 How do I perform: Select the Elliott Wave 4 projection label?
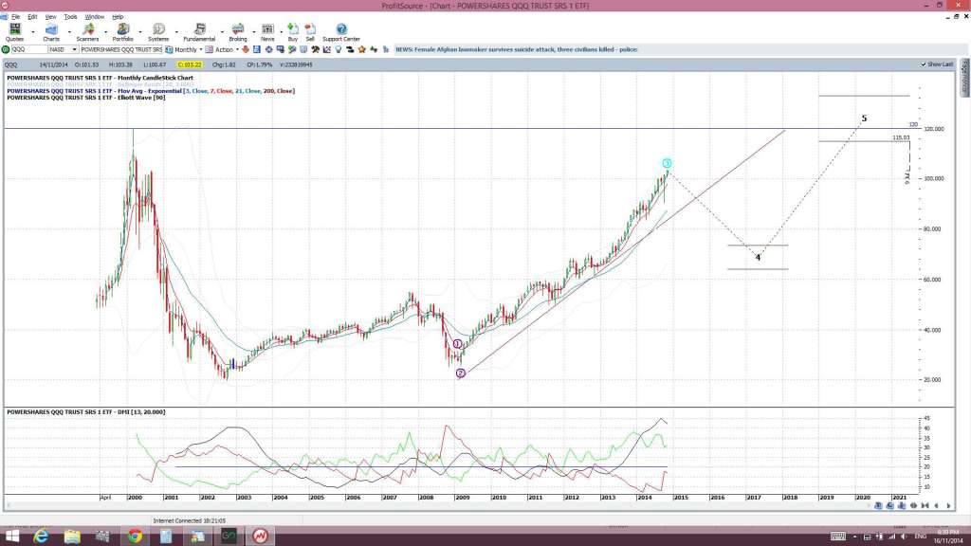pyautogui.click(x=758, y=258)
